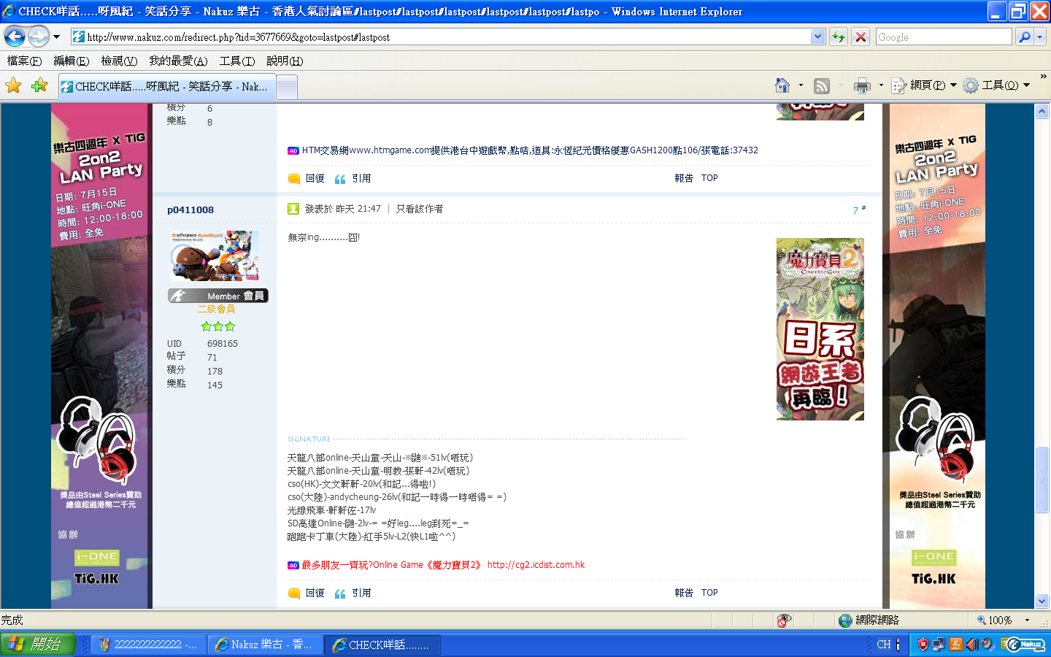1051x657 pixels.
Task: Open the 網頁 (Page) dropdown menu
Action: [x=923, y=85]
